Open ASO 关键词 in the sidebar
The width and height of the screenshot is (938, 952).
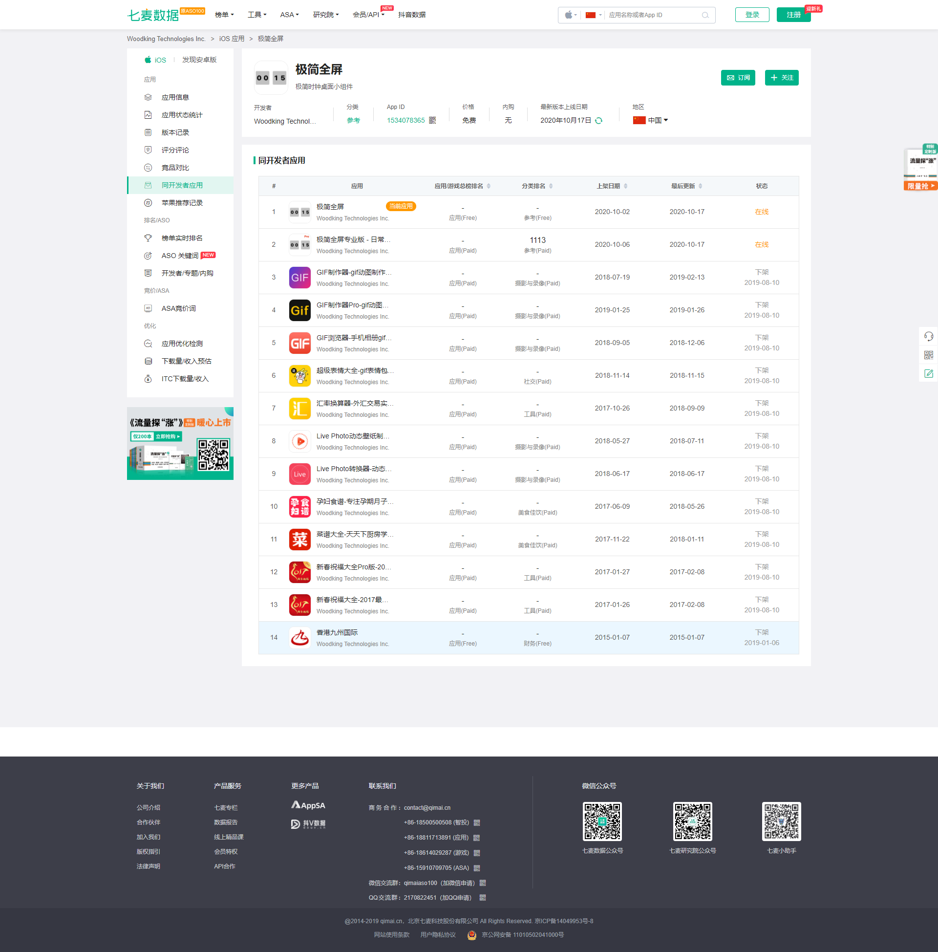(x=180, y=256)
